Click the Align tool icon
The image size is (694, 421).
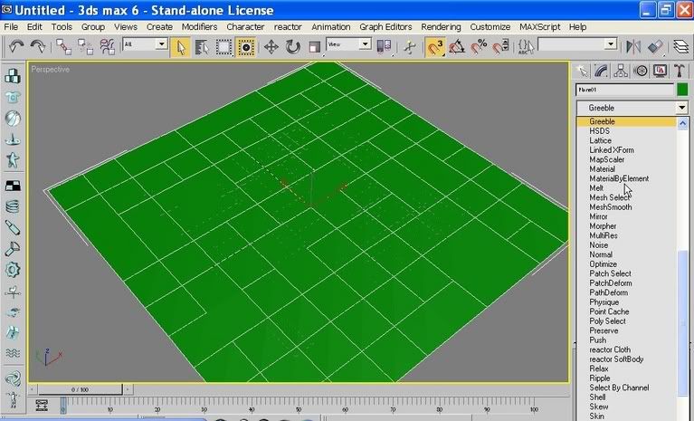[x=655, y=46]
